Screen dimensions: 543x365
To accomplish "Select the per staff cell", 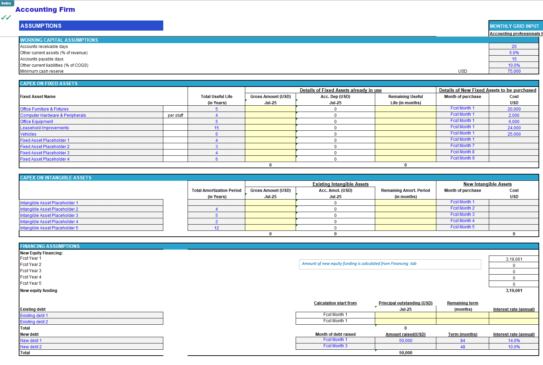I will pyautogui.click(x=175, y=115).
